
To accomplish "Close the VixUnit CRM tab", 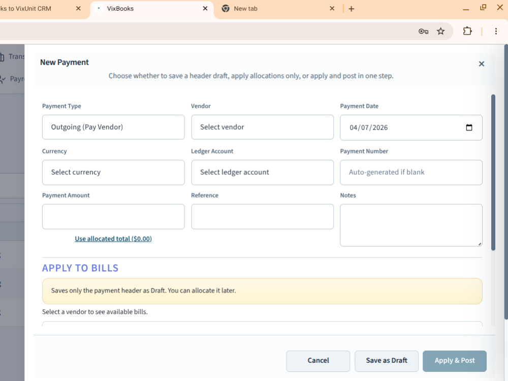I will coord(78,9).
